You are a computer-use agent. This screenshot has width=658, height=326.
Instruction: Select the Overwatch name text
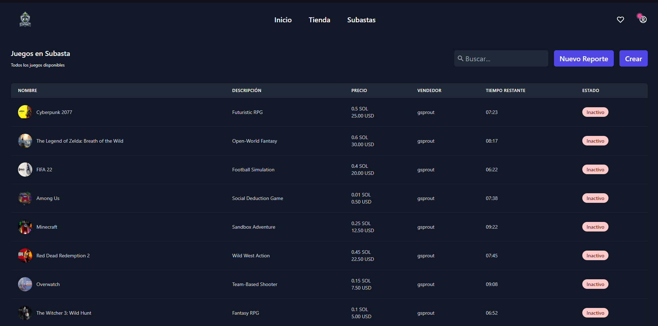[48, 284]
